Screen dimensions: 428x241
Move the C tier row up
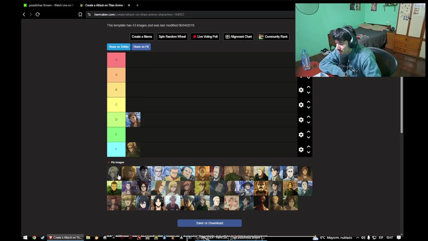(x=309, y=102)
